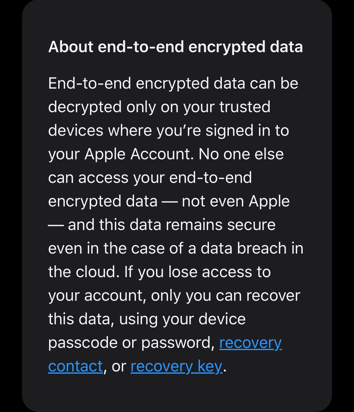Click the phrase "data breach in"

coord(252,248)
